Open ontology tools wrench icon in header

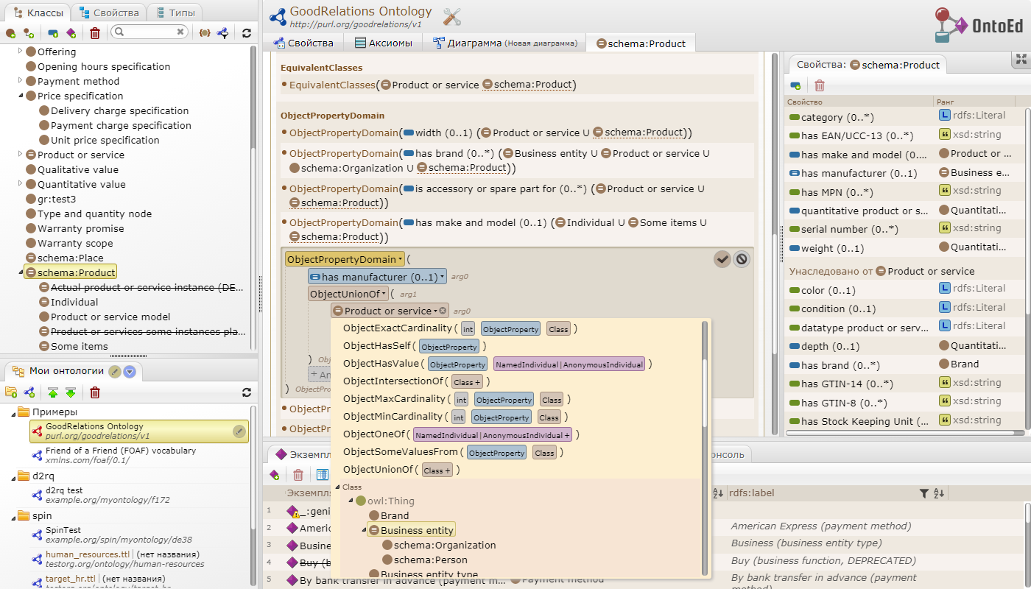coord(452,18)
